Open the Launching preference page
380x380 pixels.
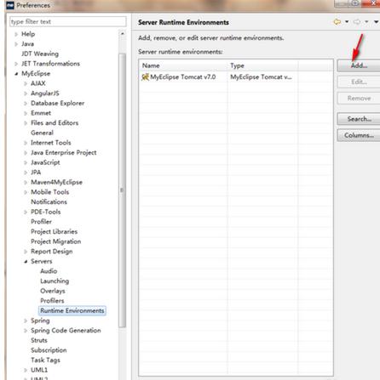point(55,281)
